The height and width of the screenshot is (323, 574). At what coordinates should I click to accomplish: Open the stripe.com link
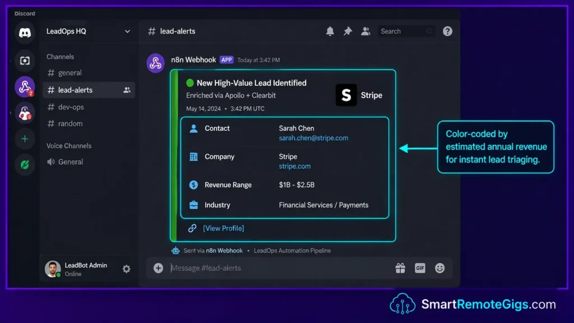[295, 166]
